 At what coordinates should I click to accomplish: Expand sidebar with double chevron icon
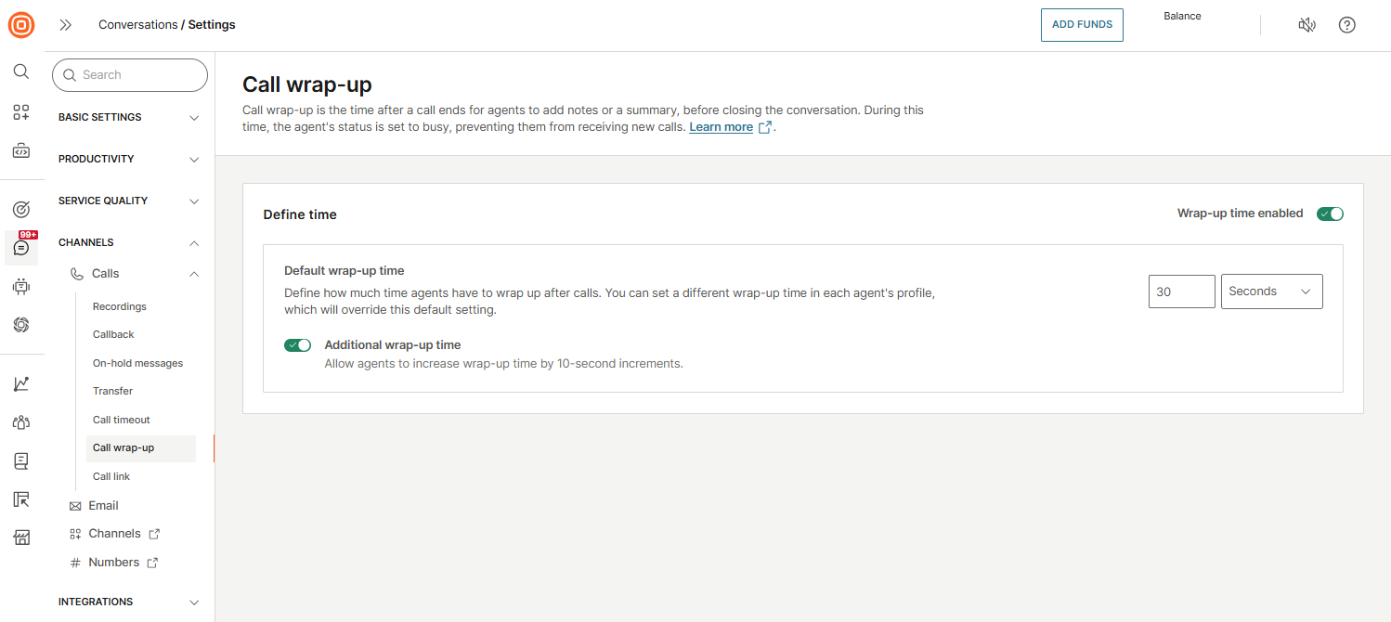tap(66, 25)
